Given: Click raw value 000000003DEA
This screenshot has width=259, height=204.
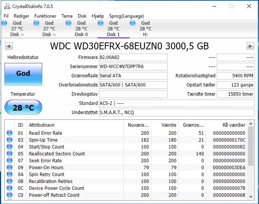Looking at the screenshot, I should point(229,167).
